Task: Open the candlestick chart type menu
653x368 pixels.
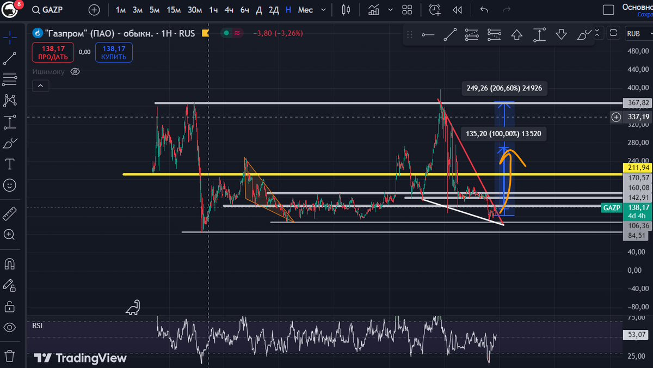Action: 346,10
